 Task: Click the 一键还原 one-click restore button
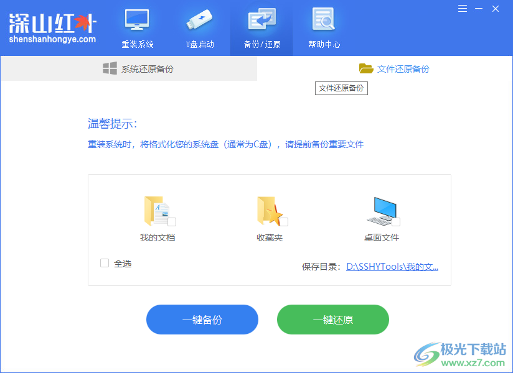coord(332,319)
